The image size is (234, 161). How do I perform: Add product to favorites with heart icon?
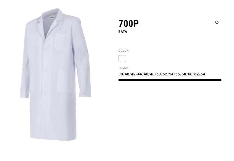tap(217, 22)
